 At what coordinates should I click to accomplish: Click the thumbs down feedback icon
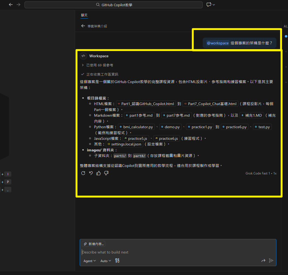(106, 173)
